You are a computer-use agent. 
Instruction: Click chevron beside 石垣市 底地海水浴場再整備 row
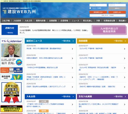(x=72, y=87)
